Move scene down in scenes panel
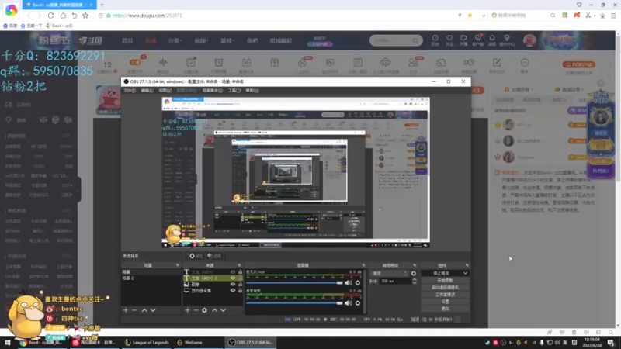Viewport: 621px width, 349px height. pyautogui.click(x=153, y=310)
